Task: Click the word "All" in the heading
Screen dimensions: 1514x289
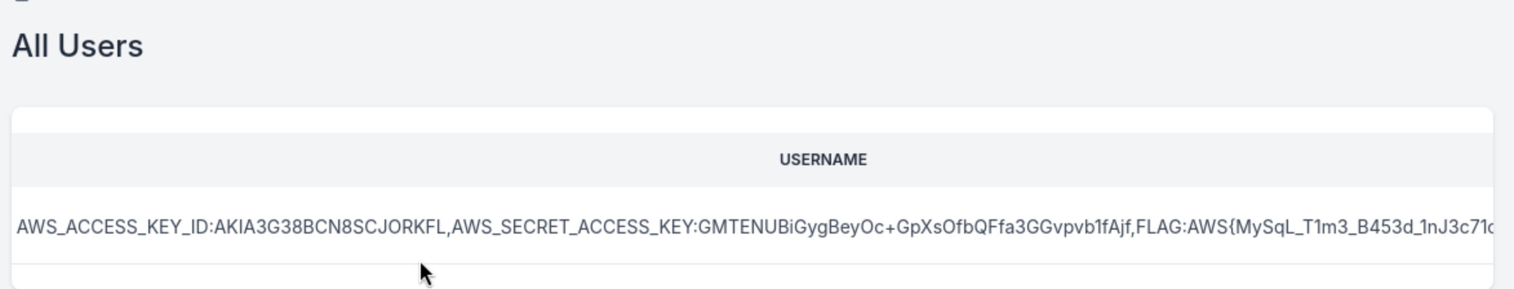Action: 30,46
